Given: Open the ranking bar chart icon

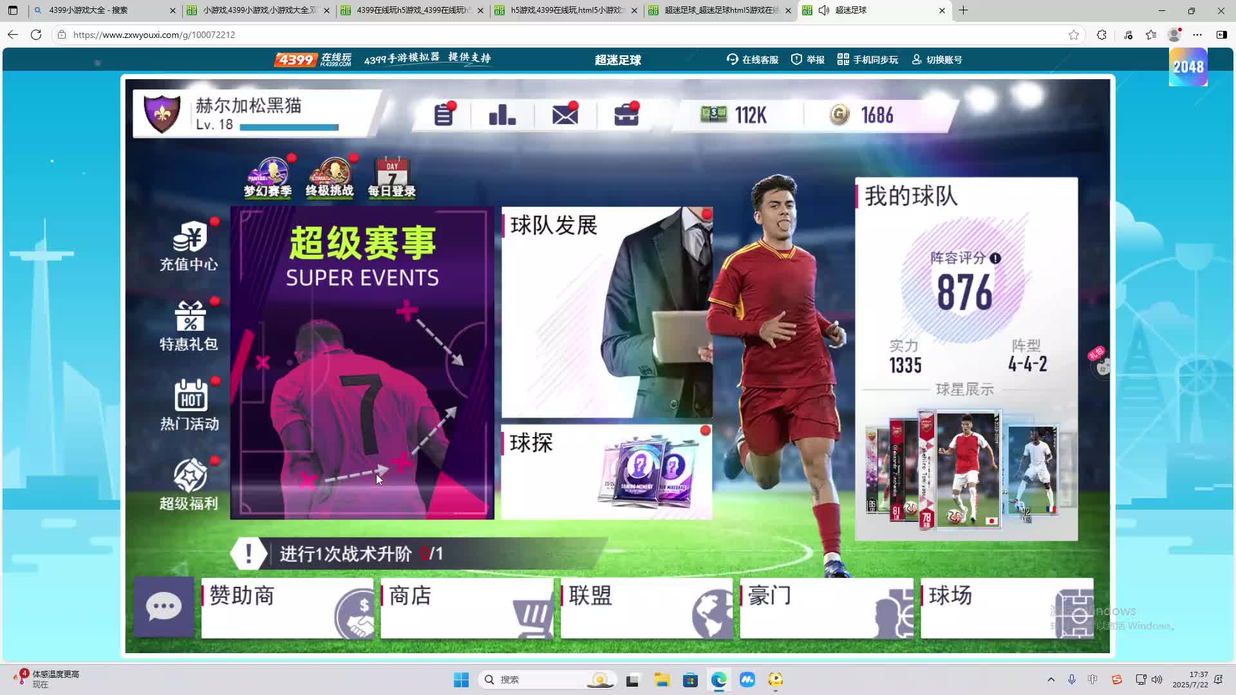Looking at the screenshot, I should (502, 116).
